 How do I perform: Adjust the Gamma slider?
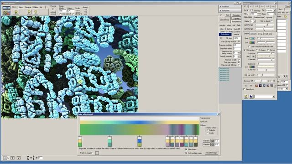[x=261, y=81]
